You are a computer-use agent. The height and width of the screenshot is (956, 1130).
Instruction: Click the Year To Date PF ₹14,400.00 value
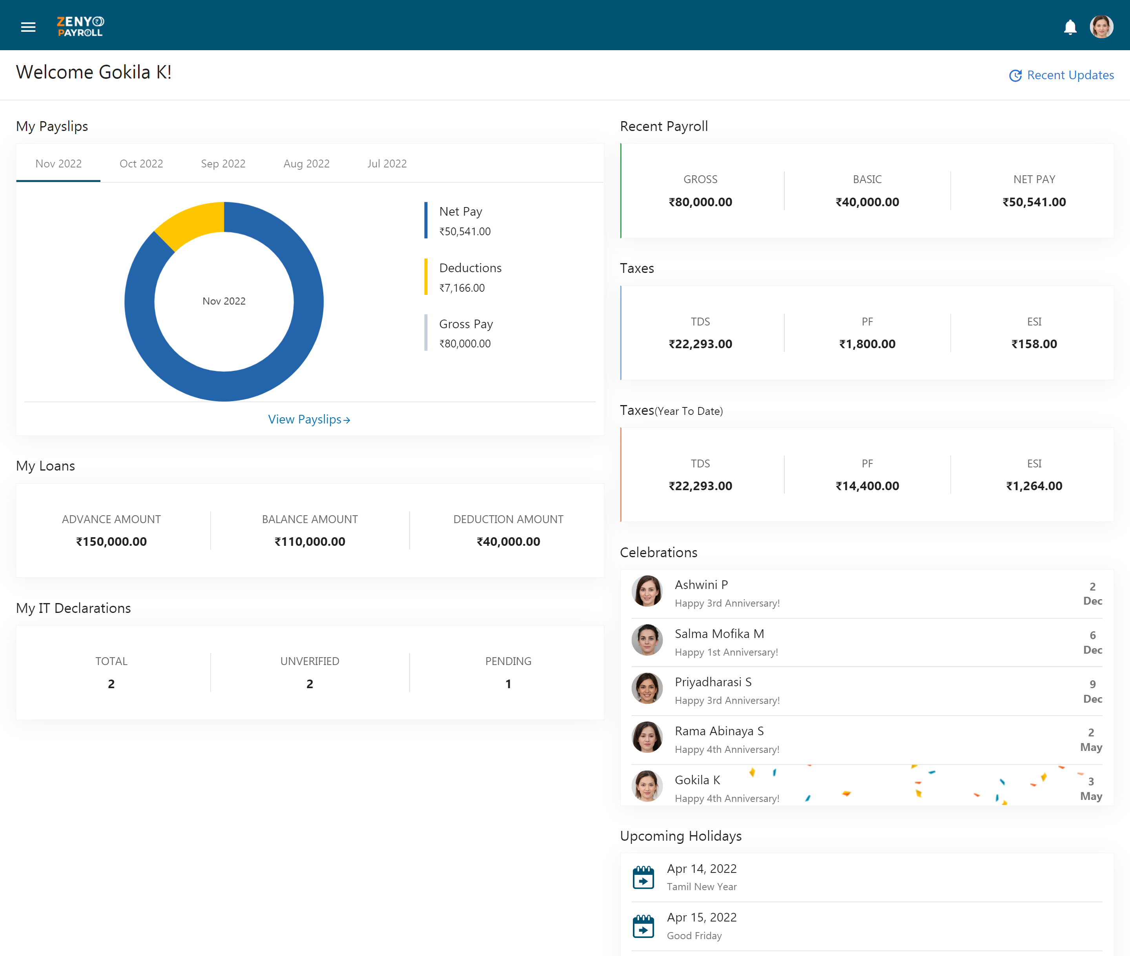coord(867,486)
